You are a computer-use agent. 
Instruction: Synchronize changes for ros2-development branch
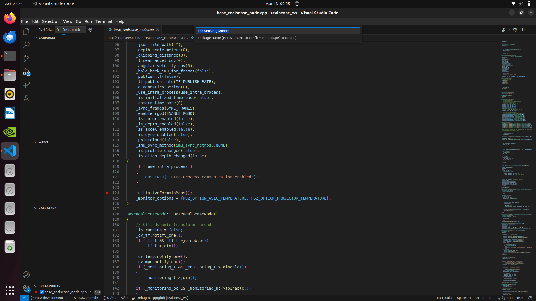tap(67, 298)
